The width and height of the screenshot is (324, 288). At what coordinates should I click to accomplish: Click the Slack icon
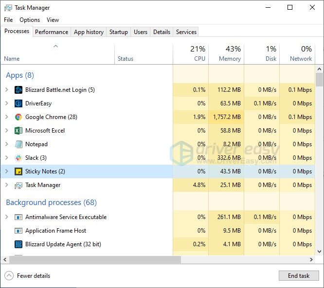click(x=18, y=158)
